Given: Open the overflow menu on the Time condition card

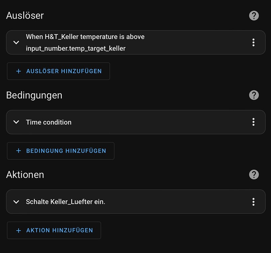Looking at the screenshot, I should pos(253,122).
